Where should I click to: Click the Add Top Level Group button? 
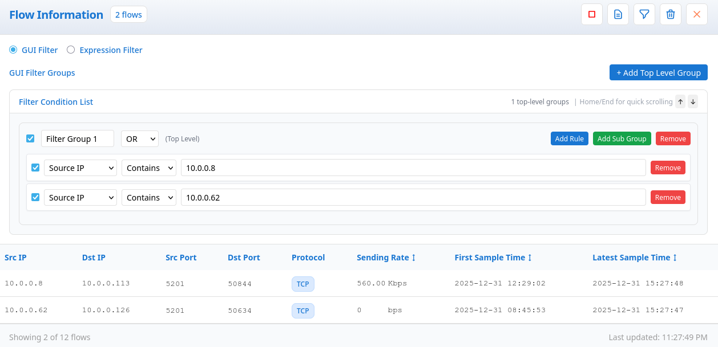coord(658,72)
